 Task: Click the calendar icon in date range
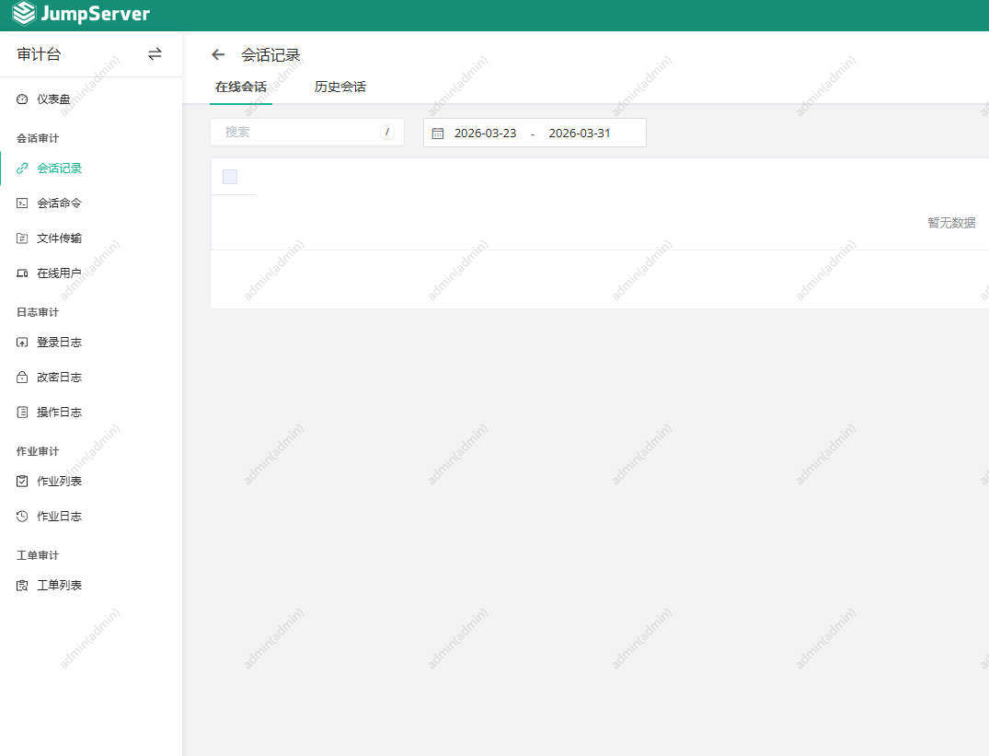pos(438,134)
